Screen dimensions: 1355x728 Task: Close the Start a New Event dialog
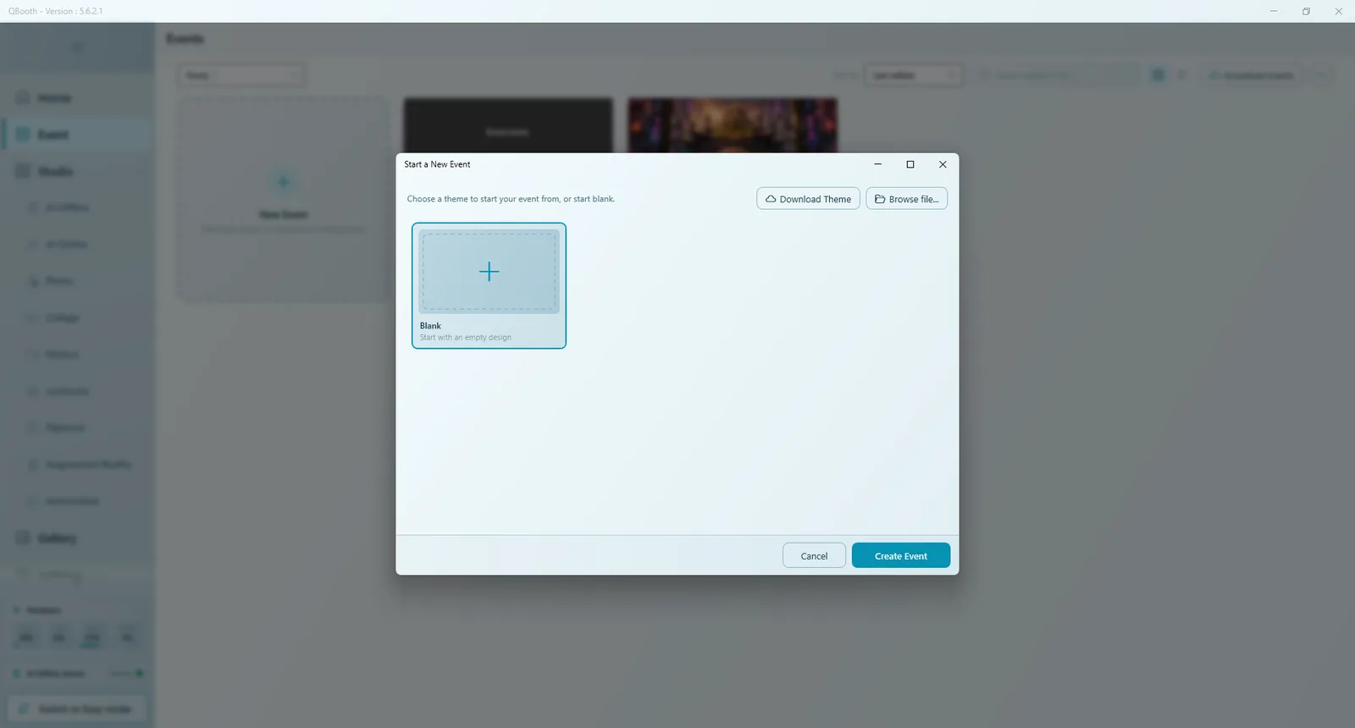point(943,164)
